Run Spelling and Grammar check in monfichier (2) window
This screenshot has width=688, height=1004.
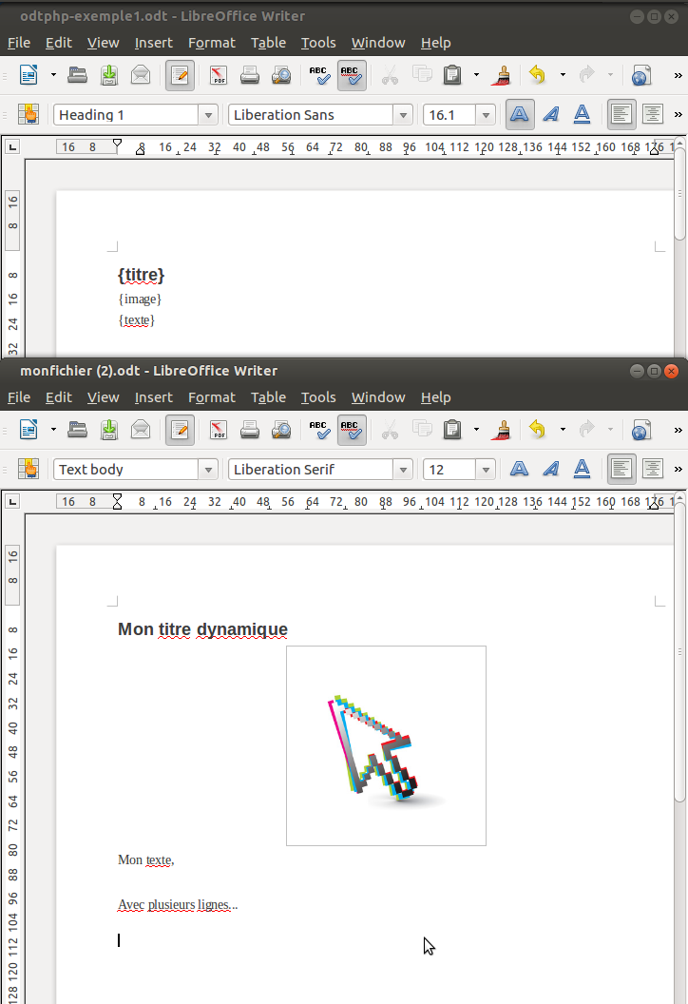[319, 431]
